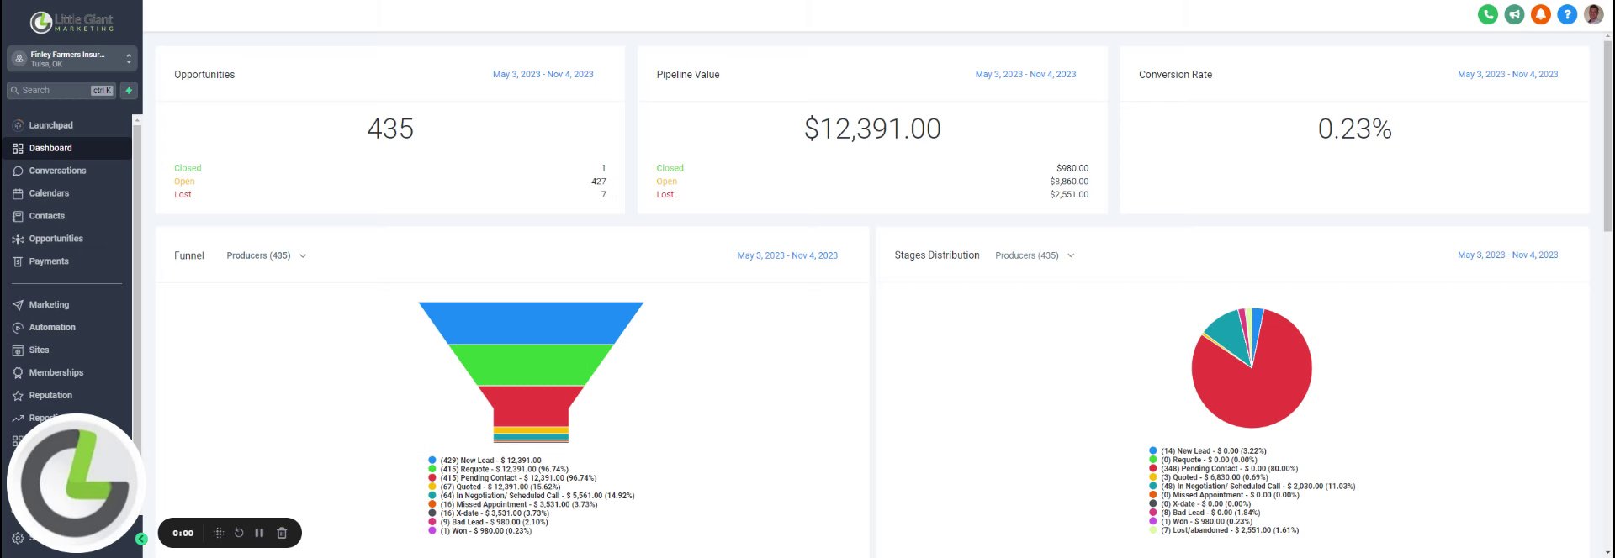Screen dimensions: 1615x558
Task: Collapse the sidebar with green arrow
Action: point(141,540)
